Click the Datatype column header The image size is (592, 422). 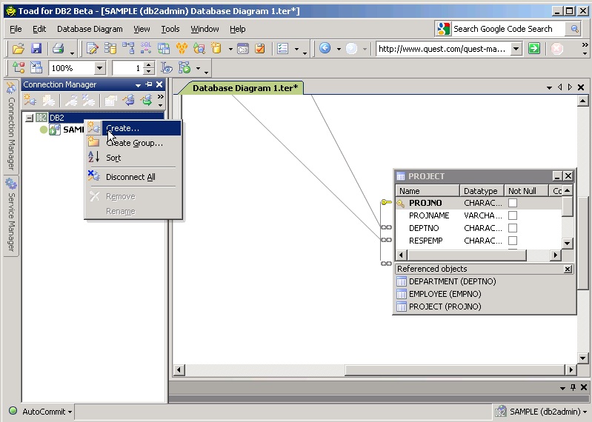coord(482,191)
